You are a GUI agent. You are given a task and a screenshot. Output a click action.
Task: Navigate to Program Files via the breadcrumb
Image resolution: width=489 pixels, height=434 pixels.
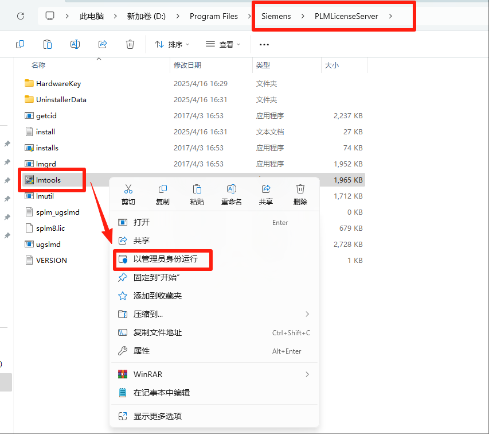pyautogui.click(x=214, y=16)
